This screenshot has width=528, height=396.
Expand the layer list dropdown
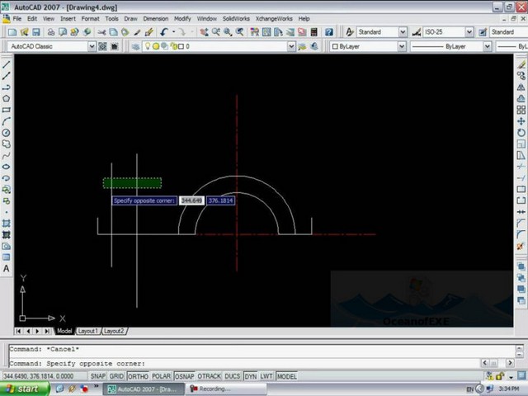coord(291,46)
